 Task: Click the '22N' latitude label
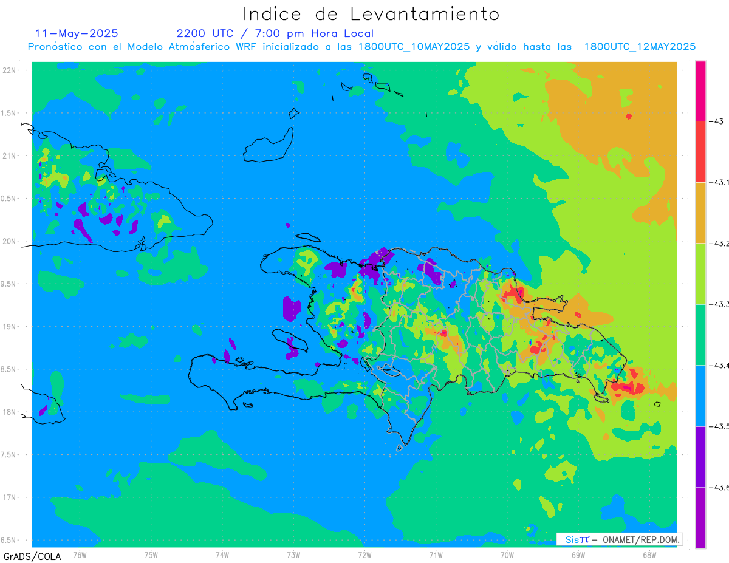coord(10,70)
